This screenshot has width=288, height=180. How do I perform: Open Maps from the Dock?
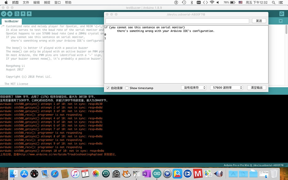pyautogui.click(x=208, y=174)
